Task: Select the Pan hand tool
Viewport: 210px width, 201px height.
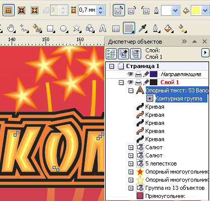Action: pyautogui.click(x=11, y=28)
